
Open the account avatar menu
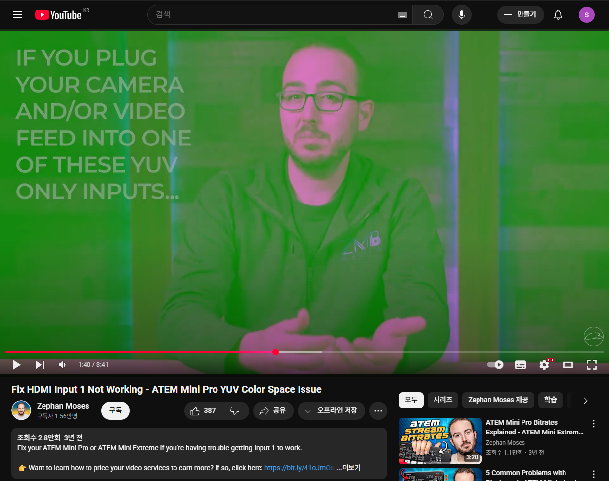tap(587, 15)
